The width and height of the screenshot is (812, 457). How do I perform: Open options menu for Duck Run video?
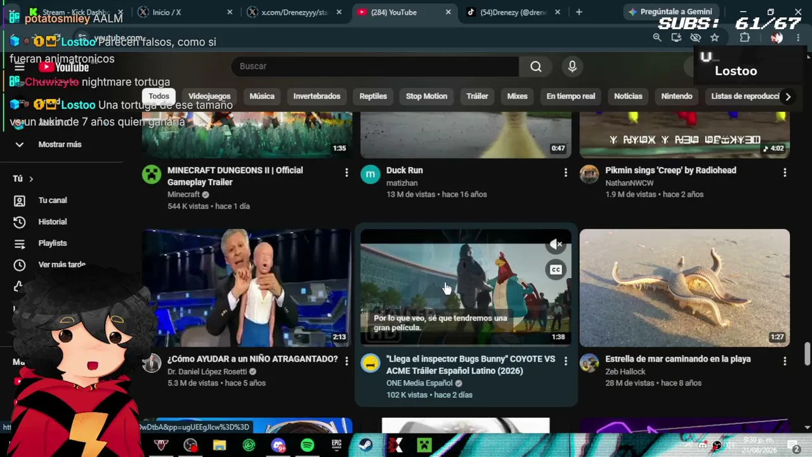point(565,173)
